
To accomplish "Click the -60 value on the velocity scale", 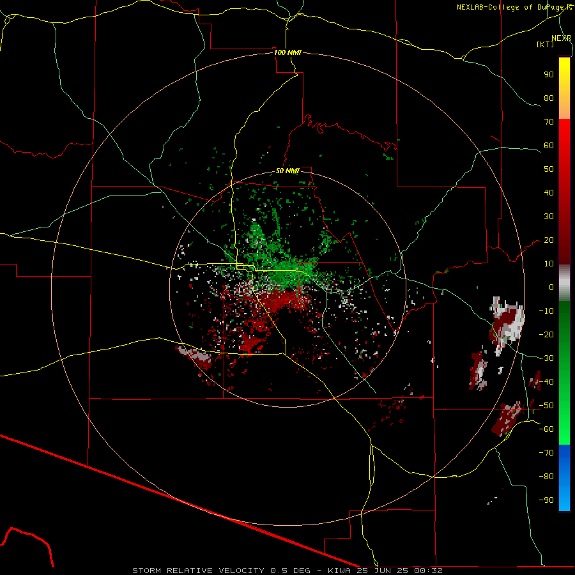I will (x=546, y=429).
